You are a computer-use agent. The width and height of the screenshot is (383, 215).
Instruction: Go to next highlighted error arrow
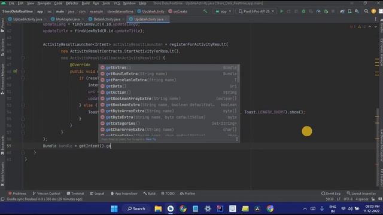[376, 26]
